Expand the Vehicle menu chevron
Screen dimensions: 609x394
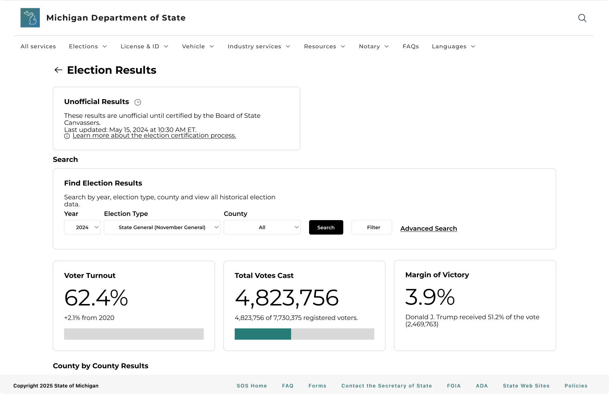(212, 47)
